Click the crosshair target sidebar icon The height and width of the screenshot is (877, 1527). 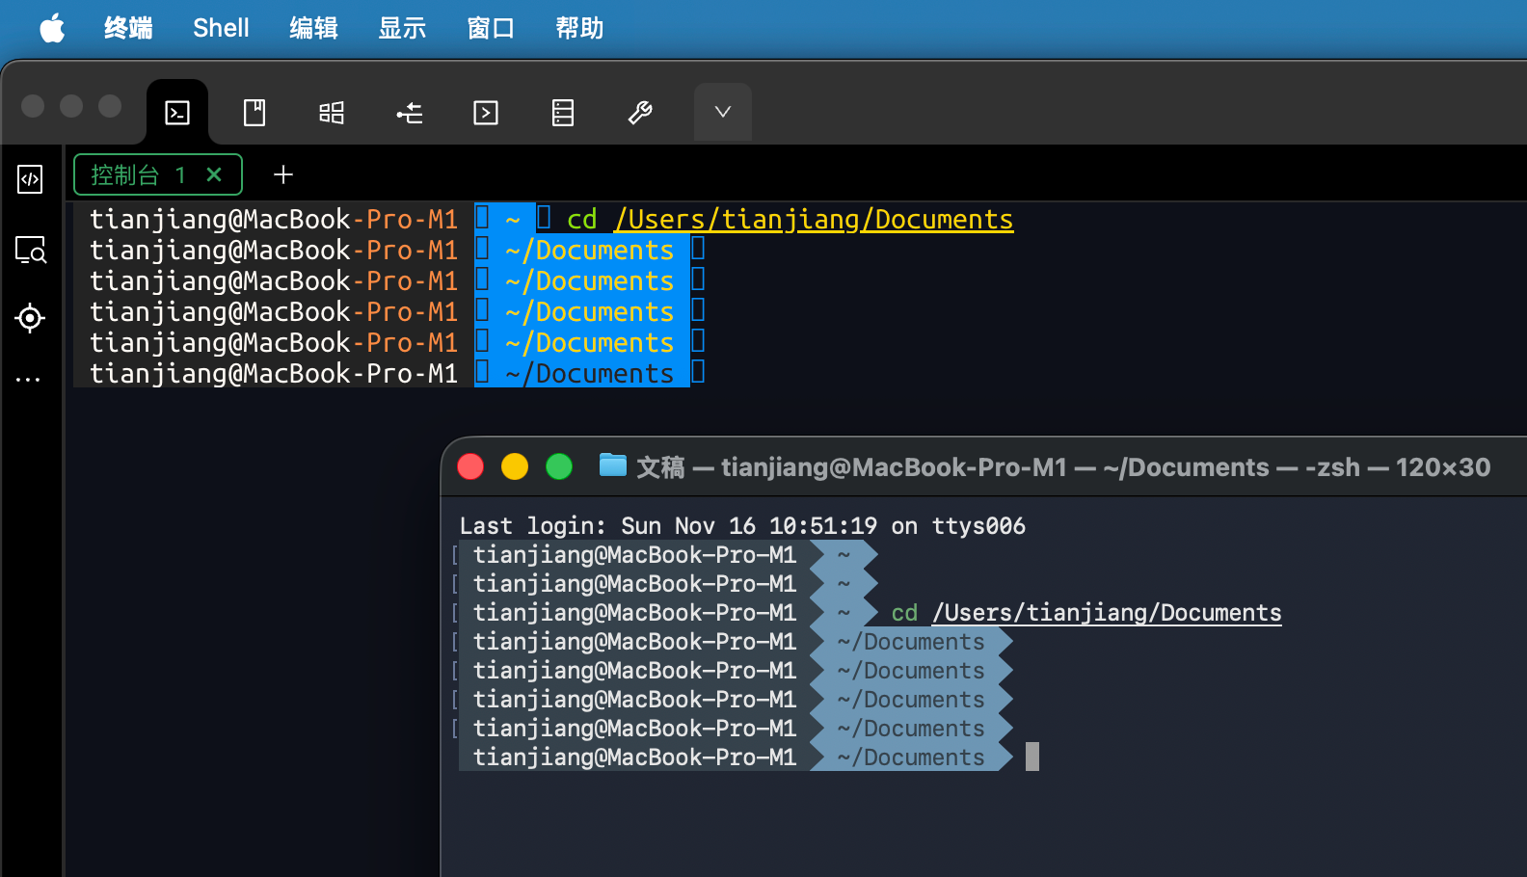[x=30, y=318]
